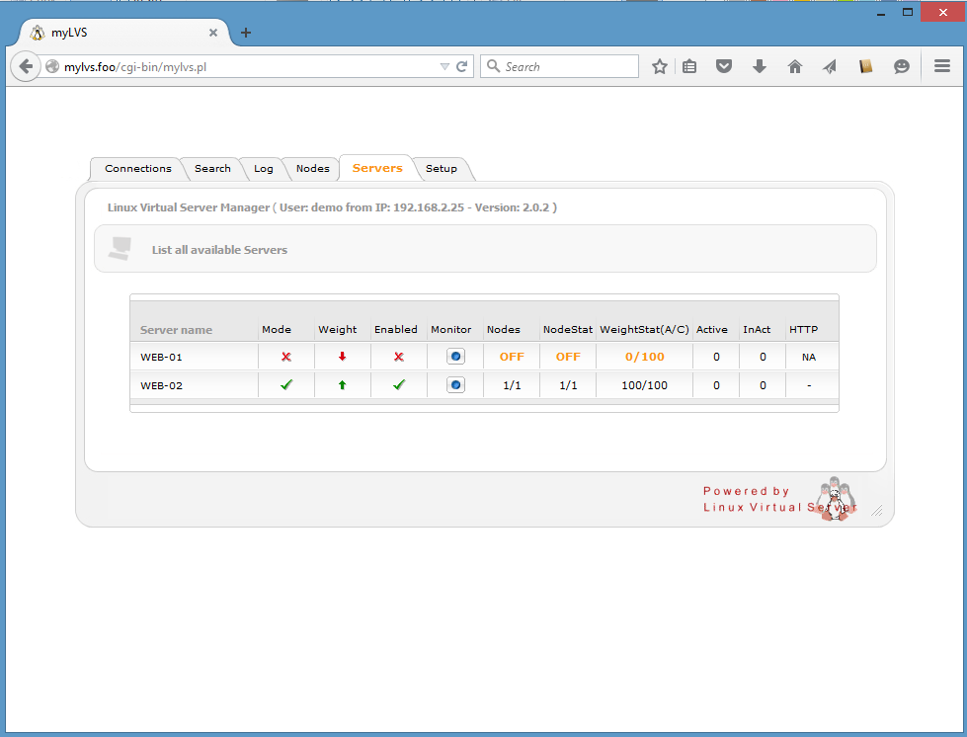967x737 pixels.
Task: Open the Log tab
Action: click(263, 169)
